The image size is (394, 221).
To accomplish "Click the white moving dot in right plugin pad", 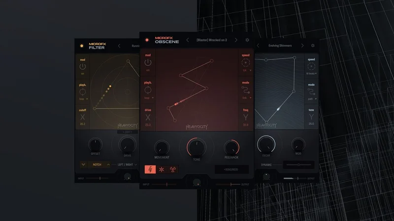I will pos(278,109).
